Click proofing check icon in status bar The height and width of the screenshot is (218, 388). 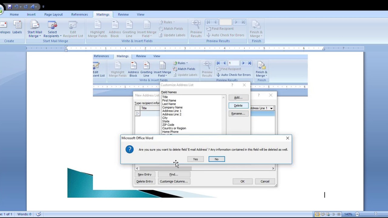tap(38, 214)
